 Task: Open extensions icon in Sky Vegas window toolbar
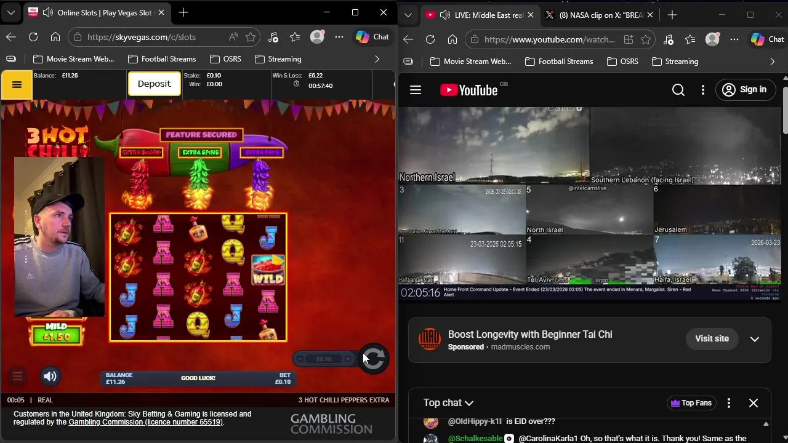pos(273,37)
